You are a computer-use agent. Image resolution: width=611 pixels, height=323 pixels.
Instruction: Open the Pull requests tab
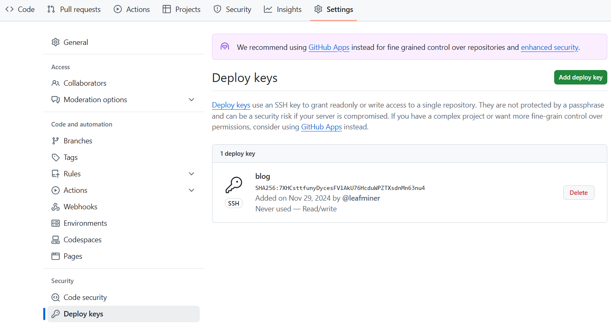coord(74,9)
